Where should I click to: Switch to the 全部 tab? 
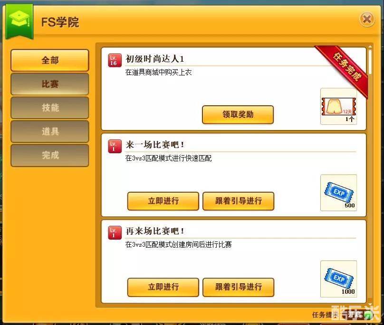[50, 60]
